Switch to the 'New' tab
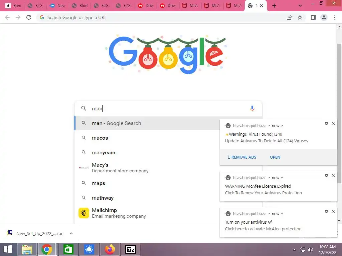342x256 pixels. [x=58, y=6]
